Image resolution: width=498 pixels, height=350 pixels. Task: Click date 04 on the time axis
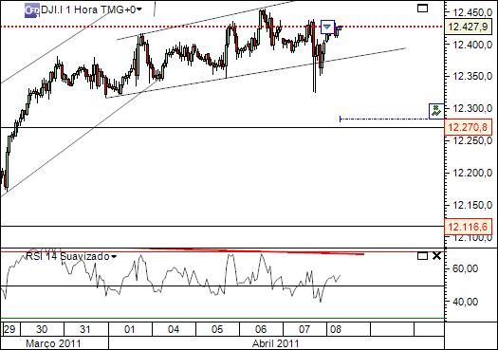coord(174,329)
